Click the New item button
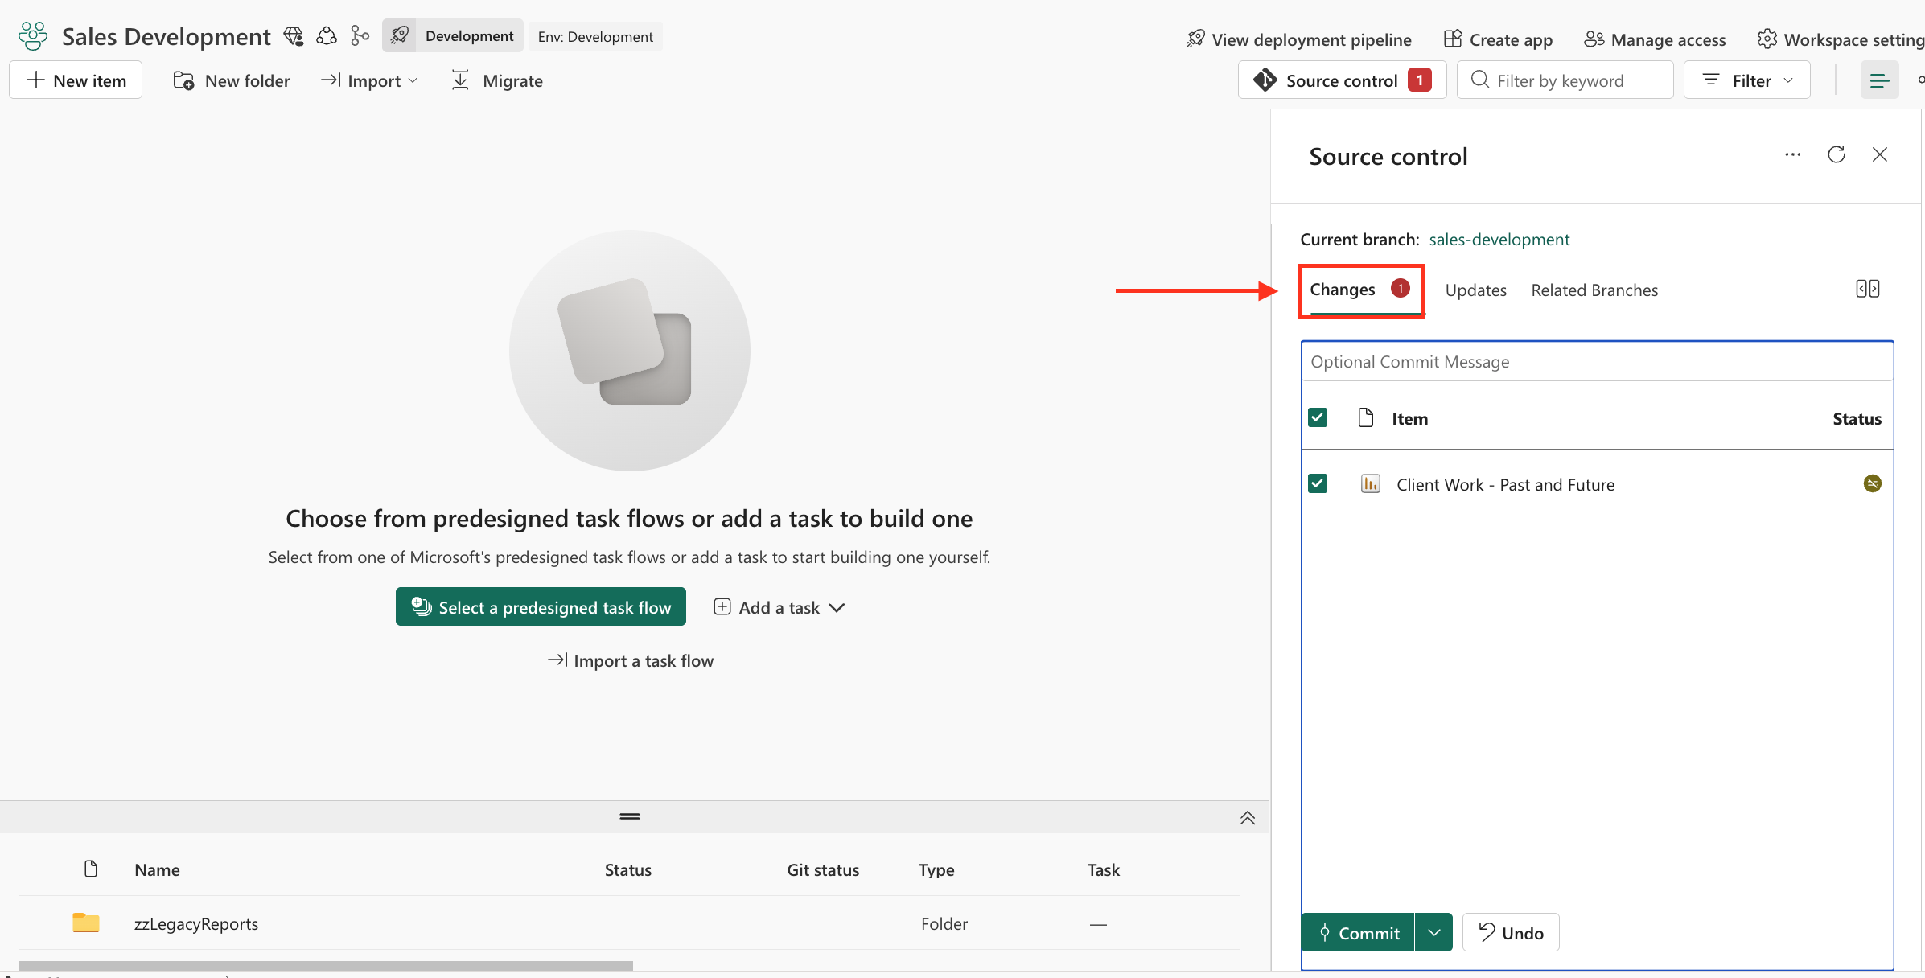This screenshot has height=978, width=1925. (76, 80)
